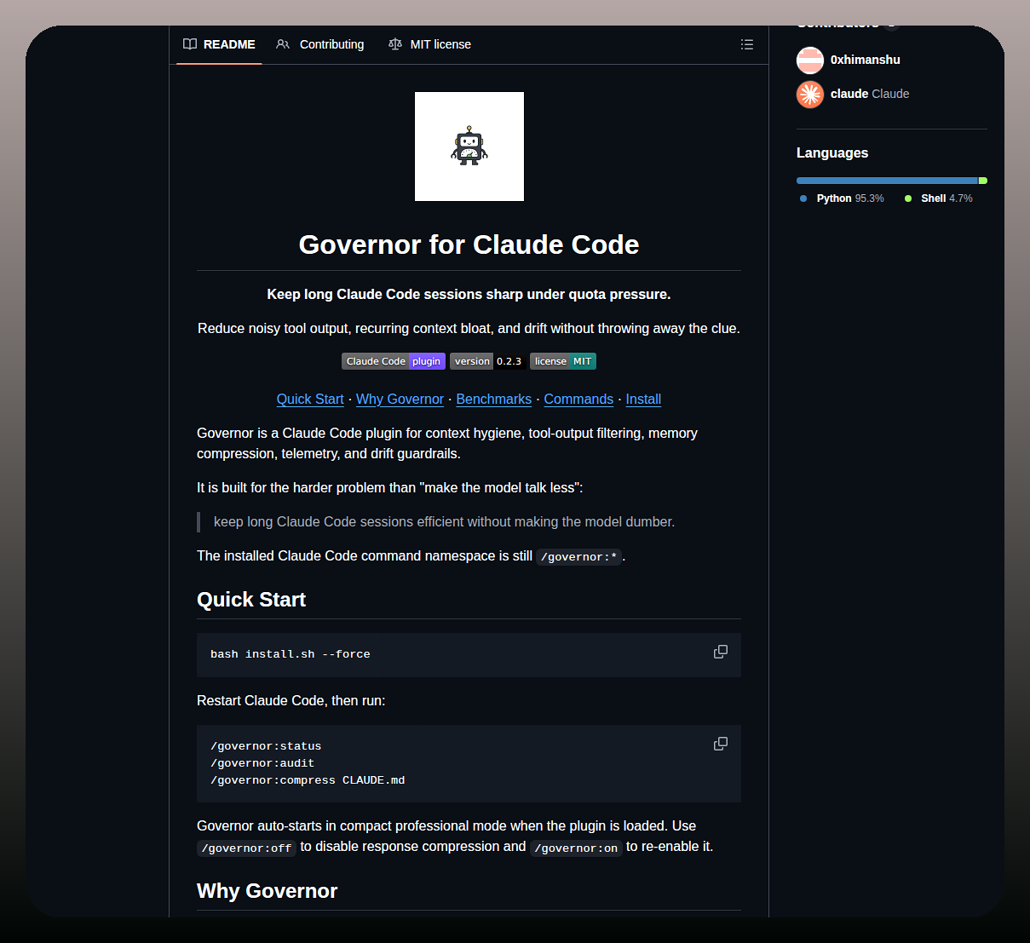1030x943 pixels.
Task: Open 0xhimanshu's avatar
Action: pyautogui.click(x=810, y=60)
